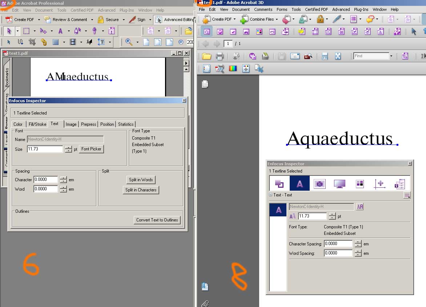Image resolution: width=426 pixels, height=307 pixels.
Task: Click the printer icon in Acrobat 3D
Action: point(220,56)
